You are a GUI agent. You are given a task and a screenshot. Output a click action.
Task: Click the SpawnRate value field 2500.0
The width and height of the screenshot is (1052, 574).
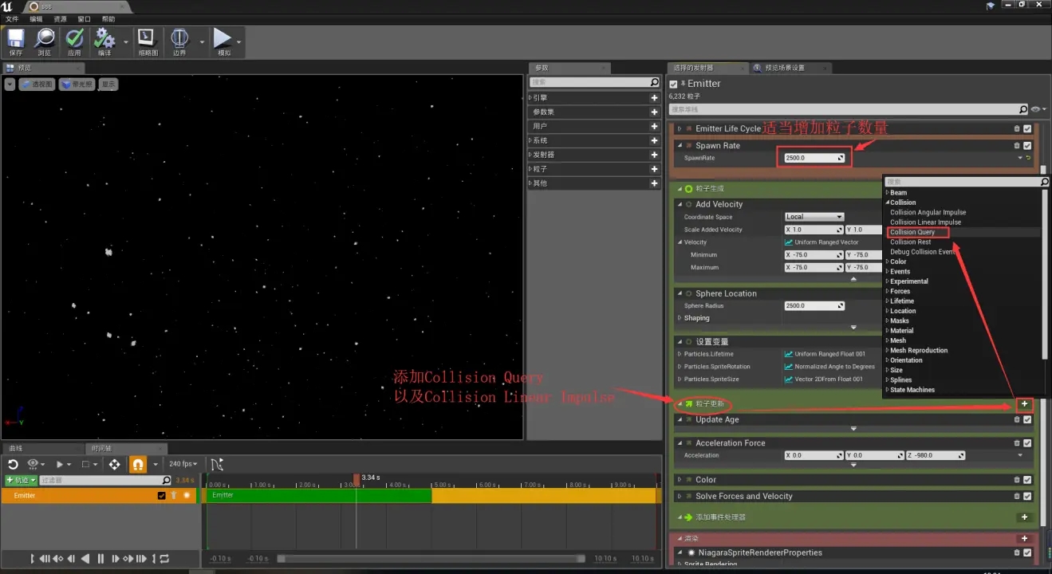pyautogui.click(x=814, y=158)
